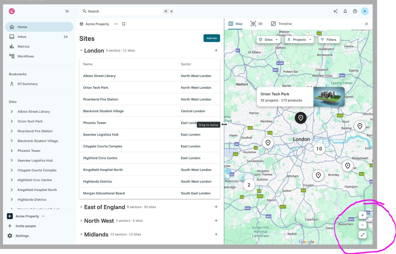Image resolution: width=396 pixels, height=254 pixels.
Task: Open the DT-Summary bookmark
Action: click(39, 84)
